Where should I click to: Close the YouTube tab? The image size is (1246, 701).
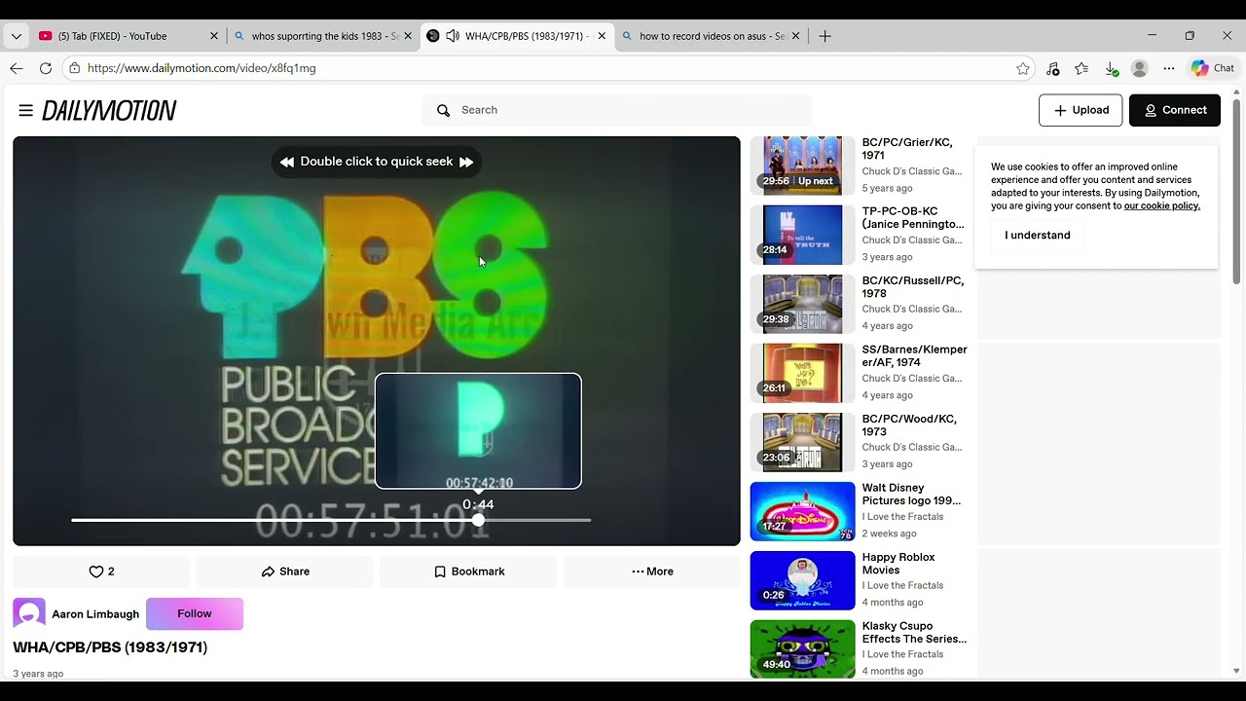tap(214, 36)
